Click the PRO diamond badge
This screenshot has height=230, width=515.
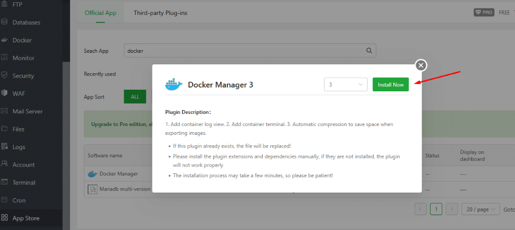484,13
